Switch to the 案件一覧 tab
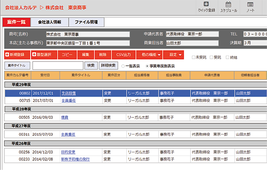The height and width of the screenshot is (170, 267). (x=16, y=22)
